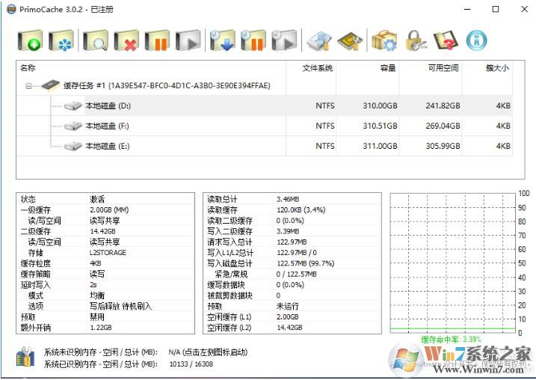Pause deferred write (clock with pause icon)
The image size is (536, 380).
(x=253, y=40)
